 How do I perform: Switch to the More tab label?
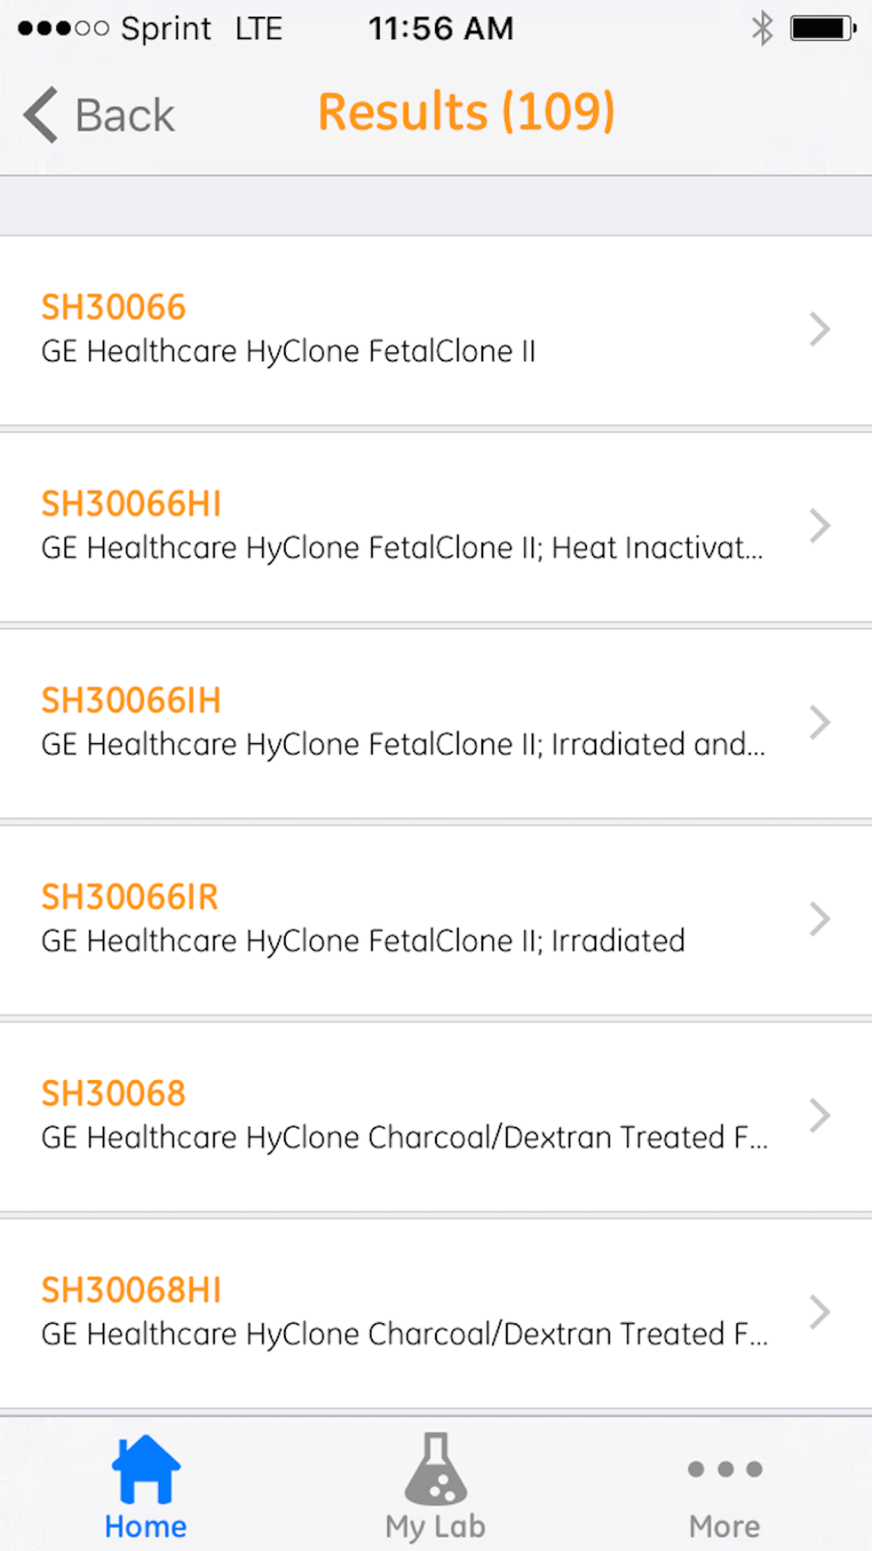(x=725, y=1527)
